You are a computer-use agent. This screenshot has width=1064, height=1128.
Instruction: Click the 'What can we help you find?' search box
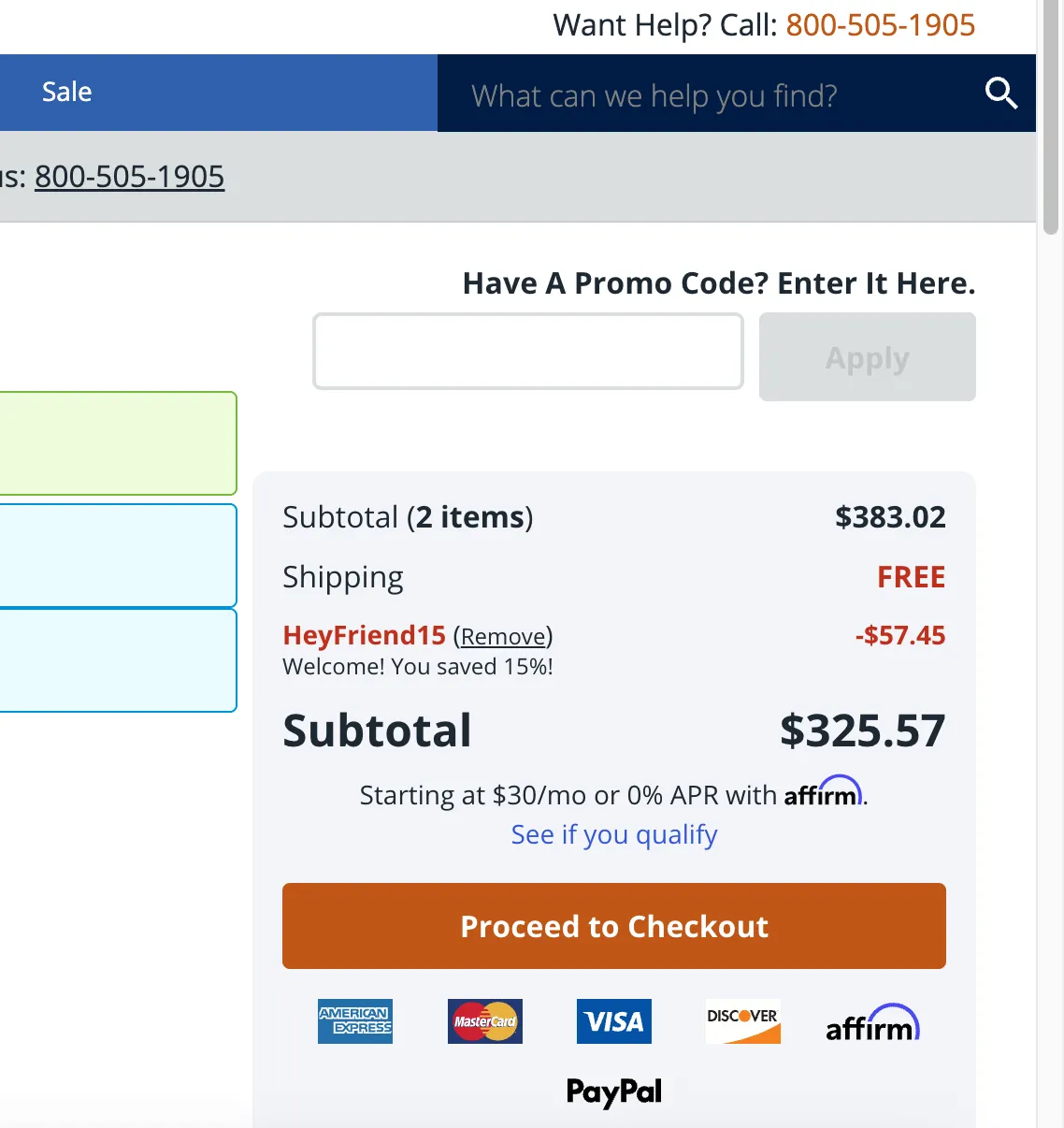[x=711, y=94]
